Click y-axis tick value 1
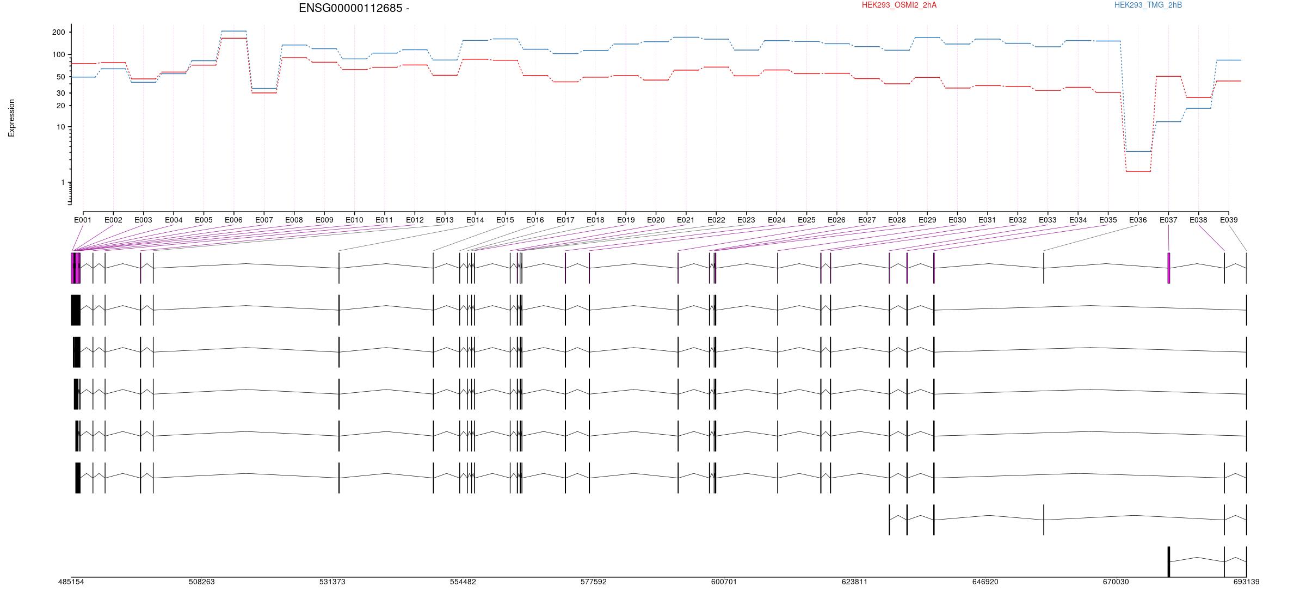 pos(63,183)
